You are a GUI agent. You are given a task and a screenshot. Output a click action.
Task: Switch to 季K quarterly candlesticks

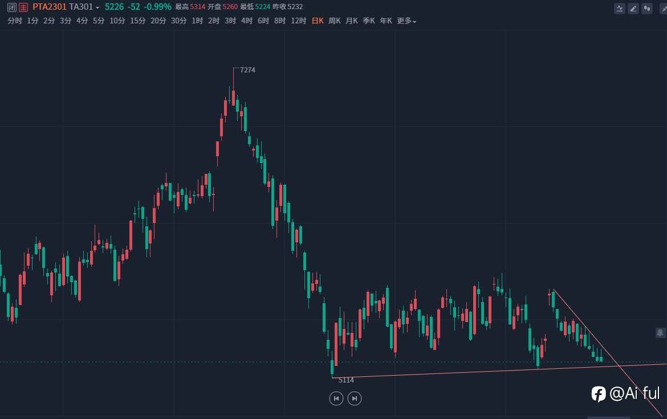369,21
